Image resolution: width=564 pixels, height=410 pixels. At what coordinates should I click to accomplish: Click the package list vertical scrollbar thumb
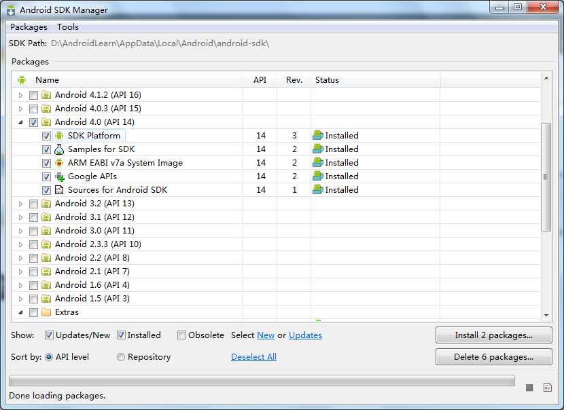pyautogui.click(x=546, y=177)
